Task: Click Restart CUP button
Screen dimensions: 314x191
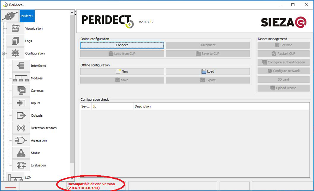Action: 283,54
